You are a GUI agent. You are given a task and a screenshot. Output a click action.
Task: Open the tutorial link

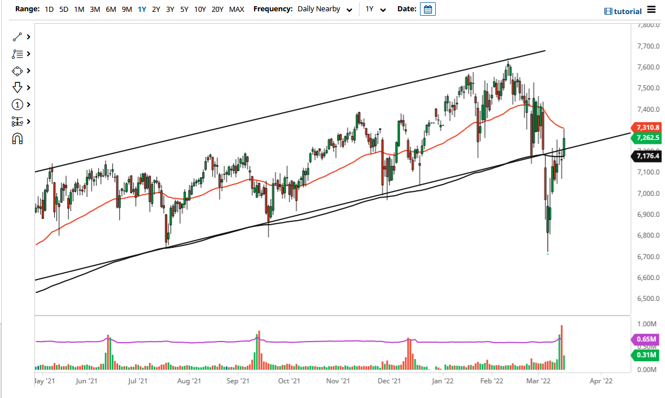click(x=628, y=11)
